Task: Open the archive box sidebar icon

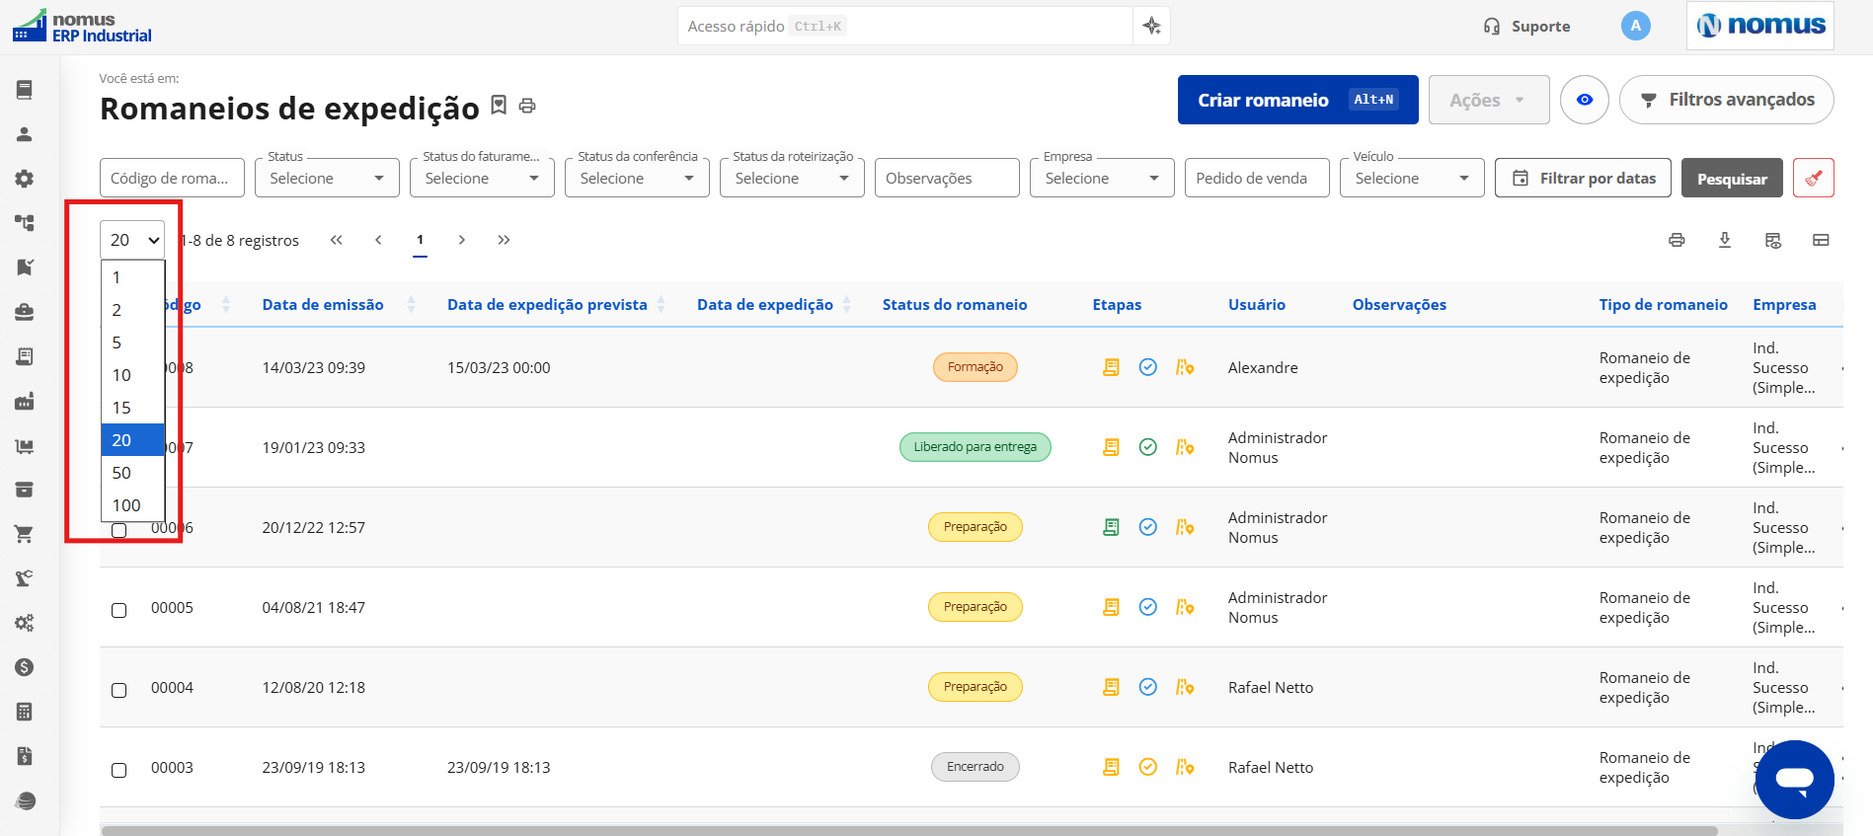Action: pos(25,490)
